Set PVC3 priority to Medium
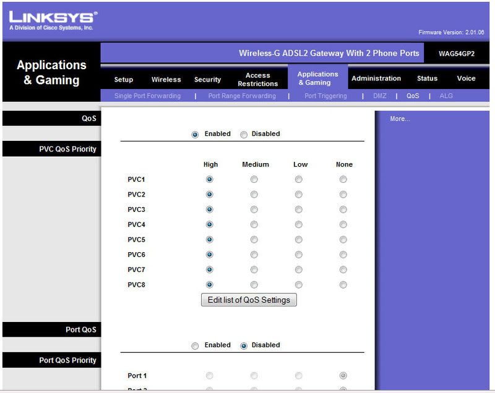Screen dimensions: 495x393 [254, 209]
